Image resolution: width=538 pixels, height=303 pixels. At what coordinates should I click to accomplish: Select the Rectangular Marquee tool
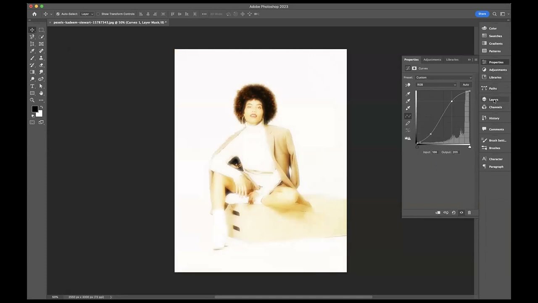41,30
